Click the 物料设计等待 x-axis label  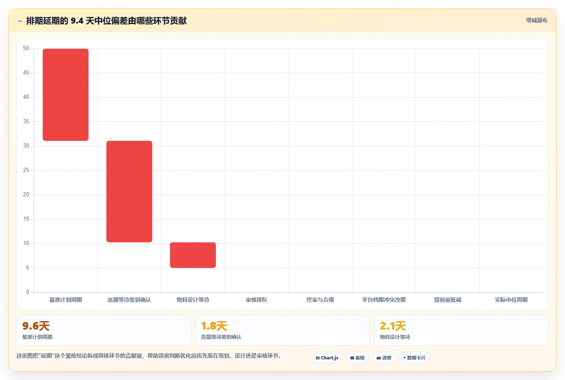point(193,300)
